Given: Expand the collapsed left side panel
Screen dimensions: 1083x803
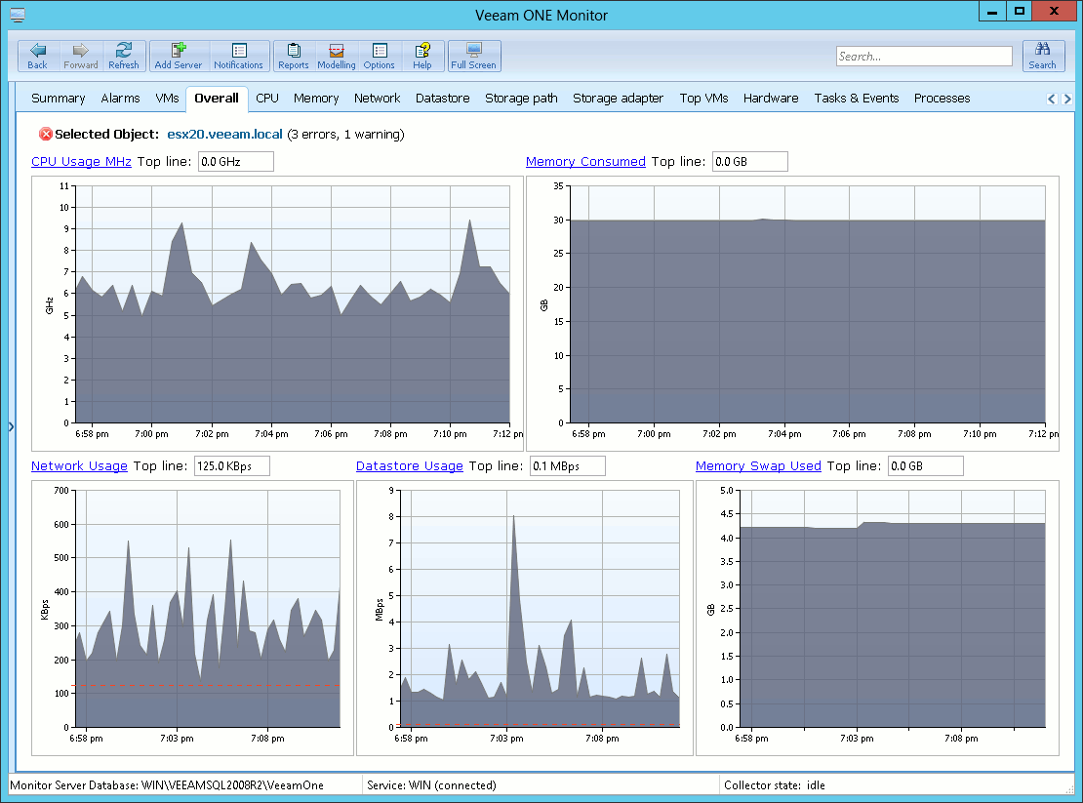Looking at the screenshot, I should coord(11,426).
